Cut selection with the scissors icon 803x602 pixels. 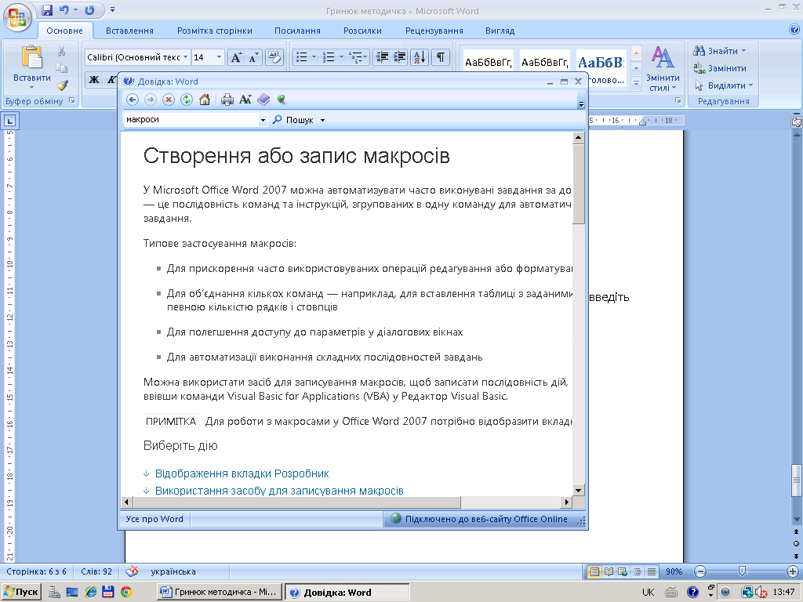point(61,51)
